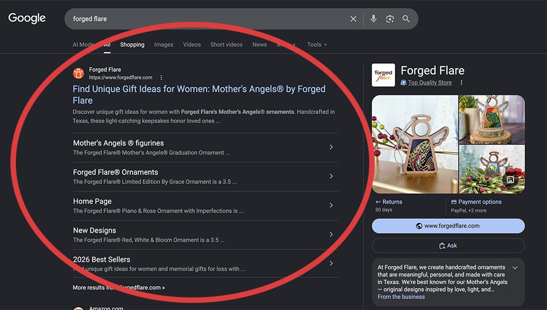Open the Short videos tab
Screen dimensions: 547x310
[x=226, y=45]
